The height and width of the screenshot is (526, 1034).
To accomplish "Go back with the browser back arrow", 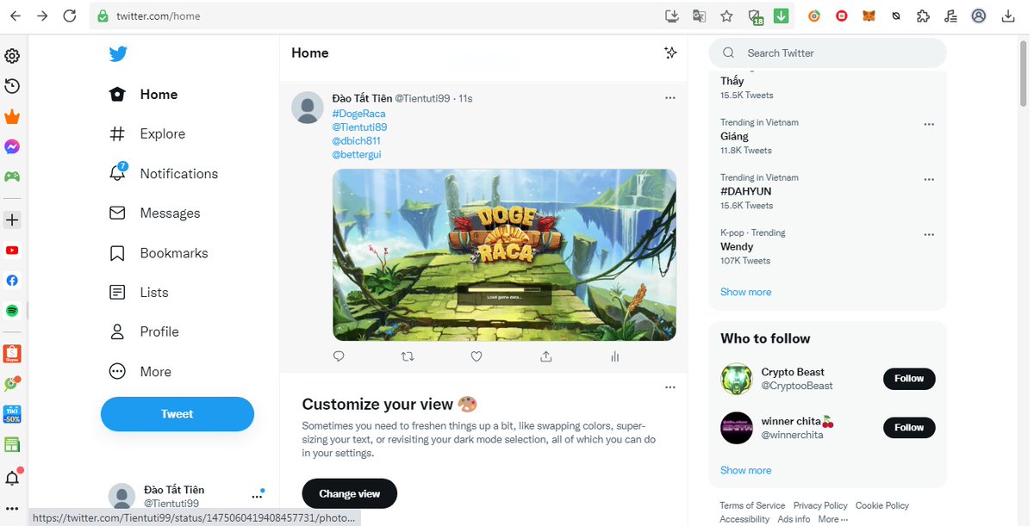I will point(16,15).
